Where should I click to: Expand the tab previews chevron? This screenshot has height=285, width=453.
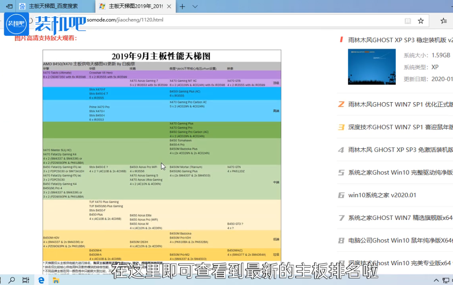point(195,6)
